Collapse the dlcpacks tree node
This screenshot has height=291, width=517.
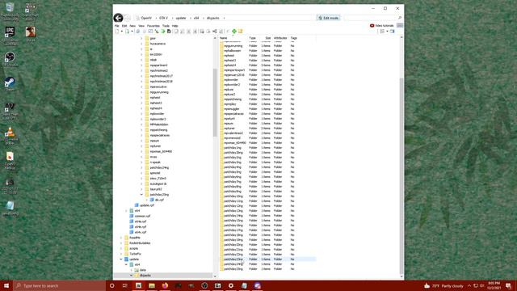coord(131,275)
